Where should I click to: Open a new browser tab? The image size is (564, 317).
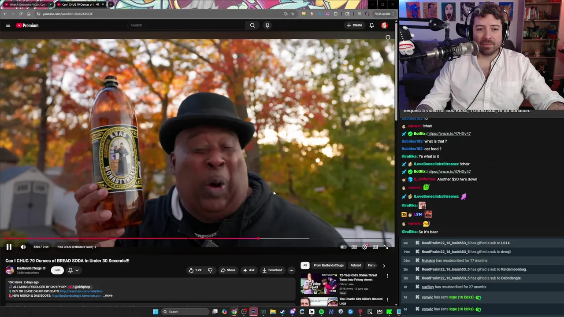[111, 4]
